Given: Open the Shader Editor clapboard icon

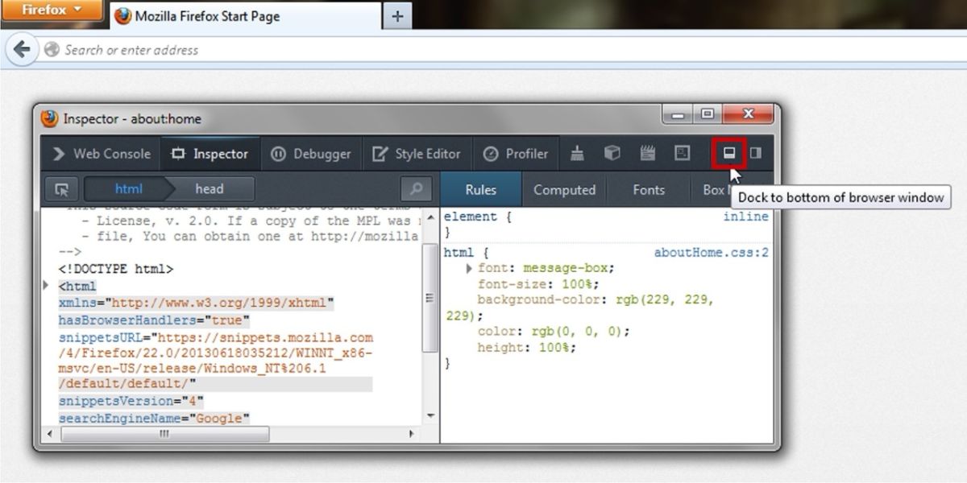Looking at the screenshot, I should [646, 153].
